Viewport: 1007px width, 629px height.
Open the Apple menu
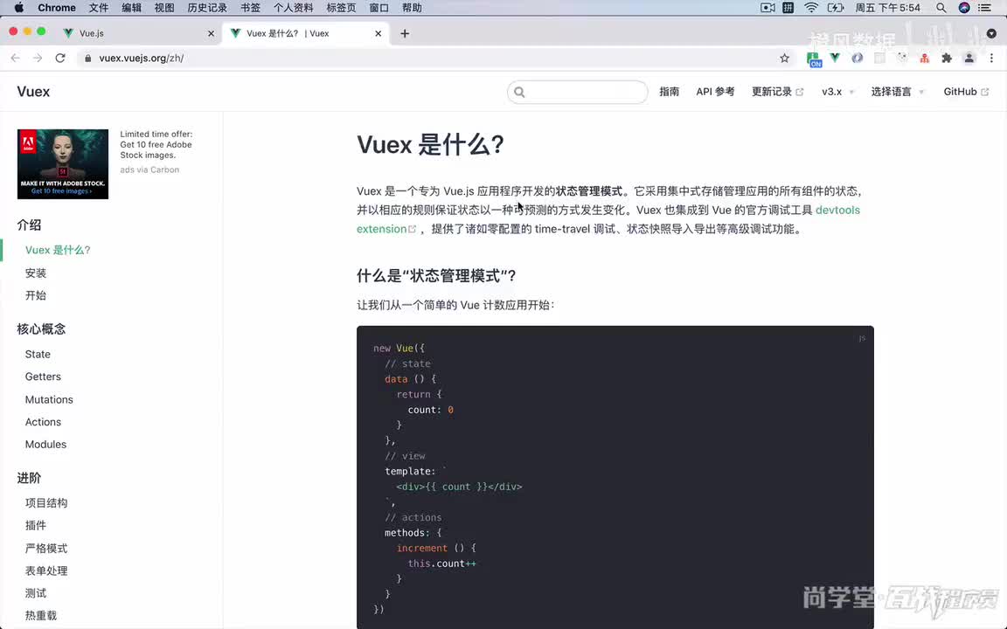pos(19,8)
